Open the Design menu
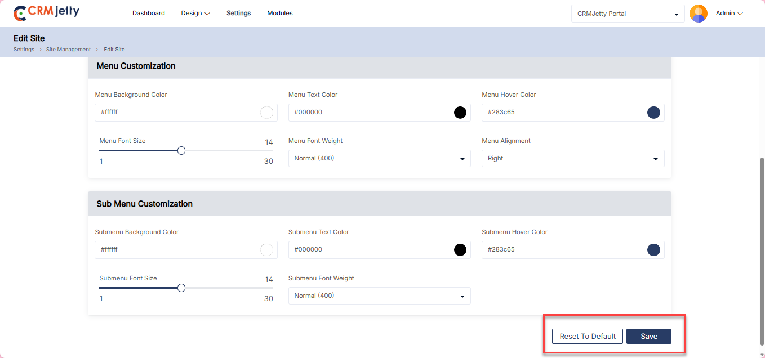 (x=195, y=14)
